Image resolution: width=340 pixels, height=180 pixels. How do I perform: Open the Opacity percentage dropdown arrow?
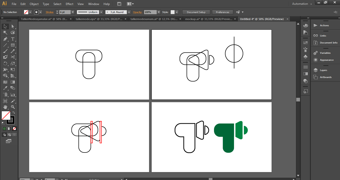click(159, 12)
